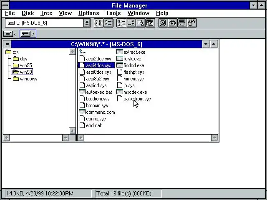Screen dimensions: 267x200
Task: Open the Tools menu
Action: (113, 13)
